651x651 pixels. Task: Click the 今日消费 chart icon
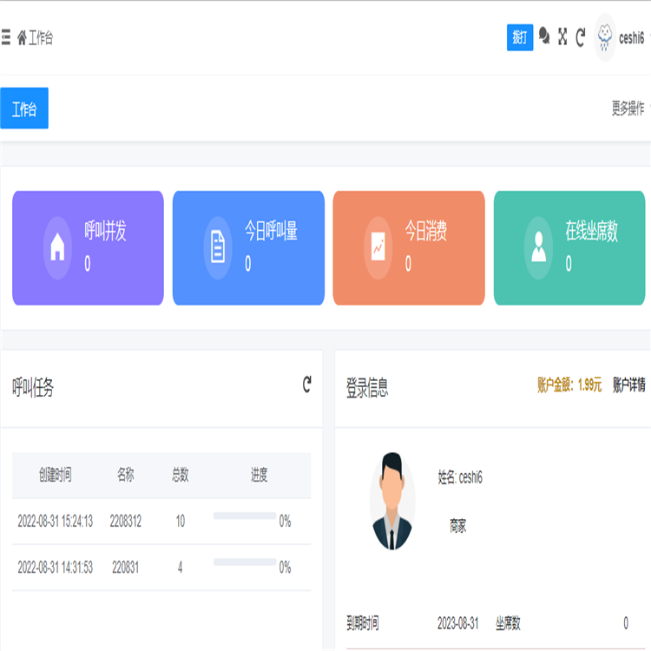pyautogui.click(x=378, y=248)
